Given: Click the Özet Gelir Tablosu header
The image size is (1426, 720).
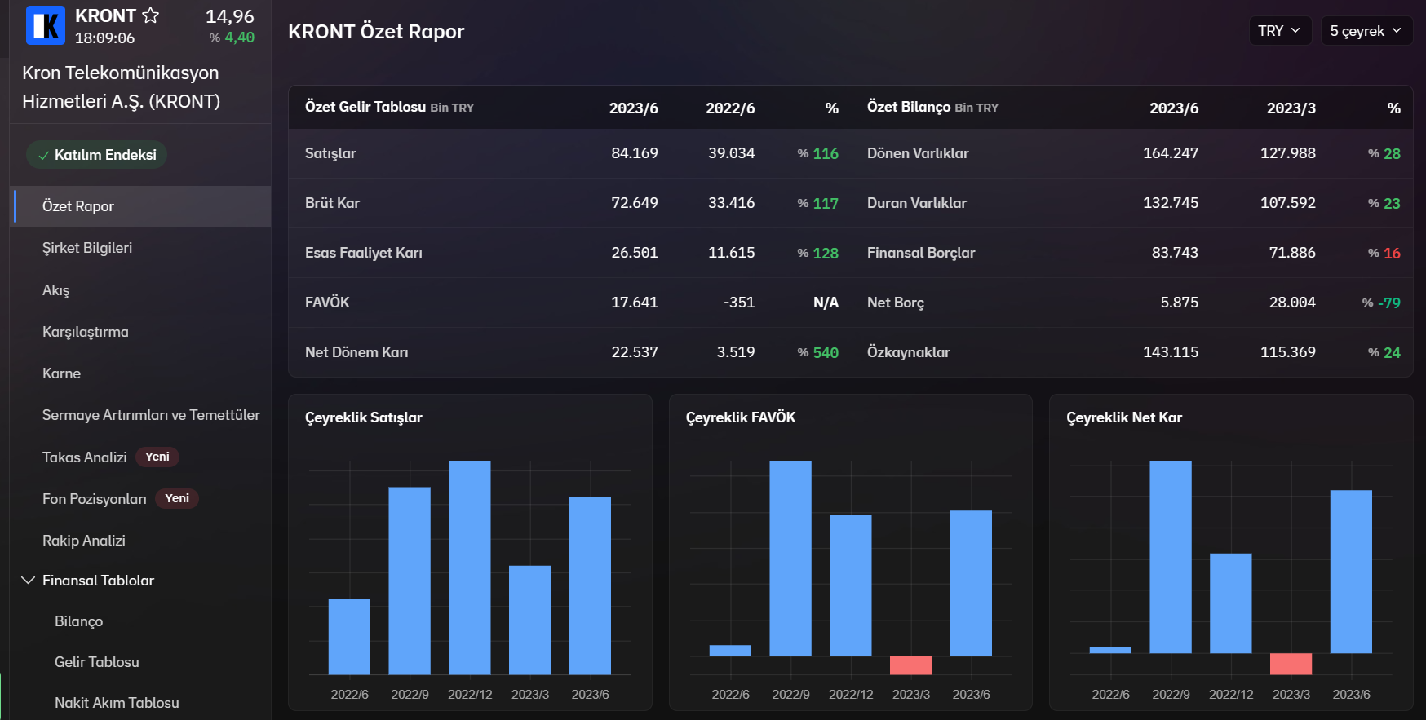Looking at the screenshot, I should pos(365,107).
